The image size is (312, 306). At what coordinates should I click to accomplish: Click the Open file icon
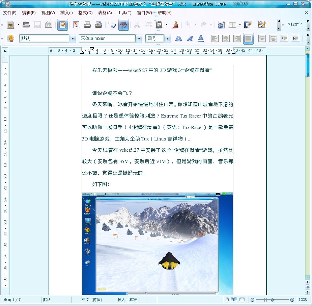coord(26,25)
